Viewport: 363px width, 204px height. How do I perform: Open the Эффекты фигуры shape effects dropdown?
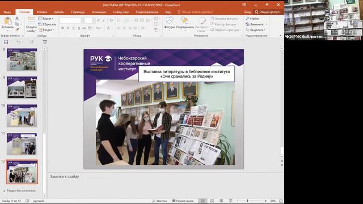click(x=225, y=30)
